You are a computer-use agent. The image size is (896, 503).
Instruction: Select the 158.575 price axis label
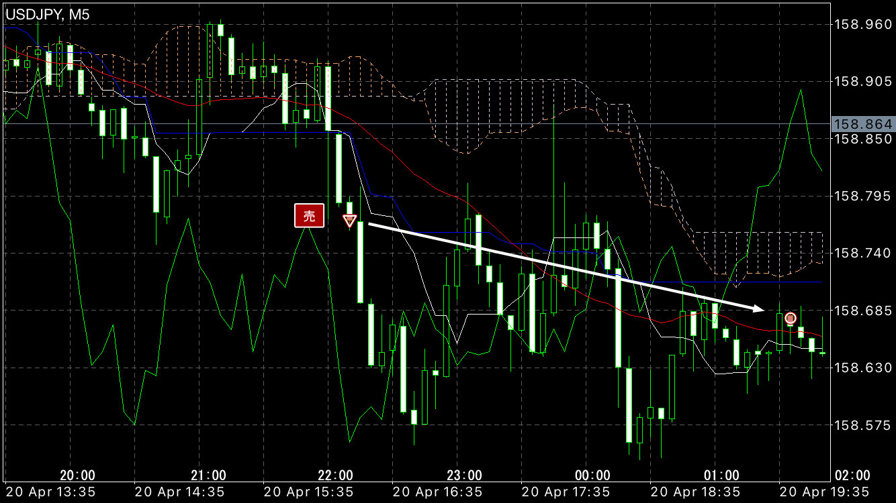point(862,425)
